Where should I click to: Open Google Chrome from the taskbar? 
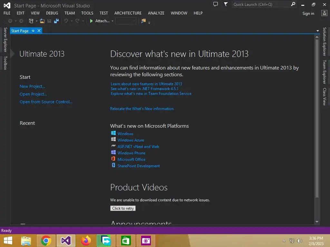[x=46, y=241]
